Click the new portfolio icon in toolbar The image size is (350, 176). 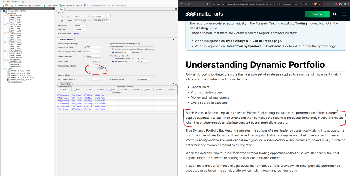click(3, 5)
